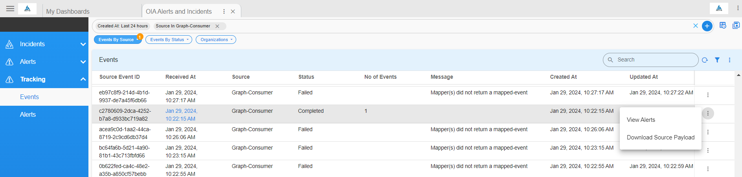Open Events panel kebab options menu
This screenshot has width=742, height=177.
pos(729,60)
